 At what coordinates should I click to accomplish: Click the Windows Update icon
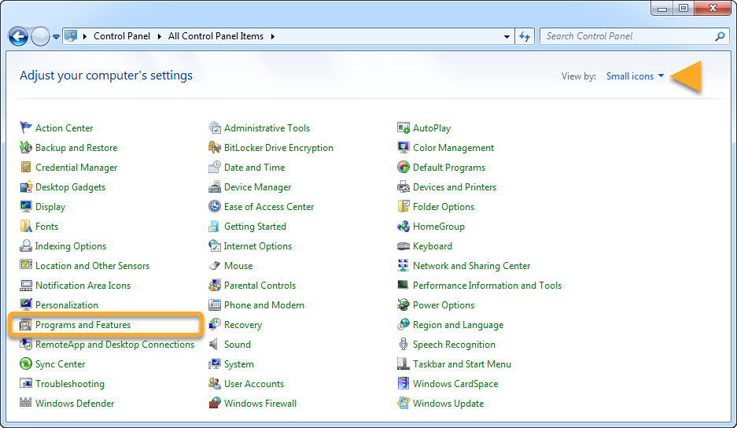(x=404, y=404)
